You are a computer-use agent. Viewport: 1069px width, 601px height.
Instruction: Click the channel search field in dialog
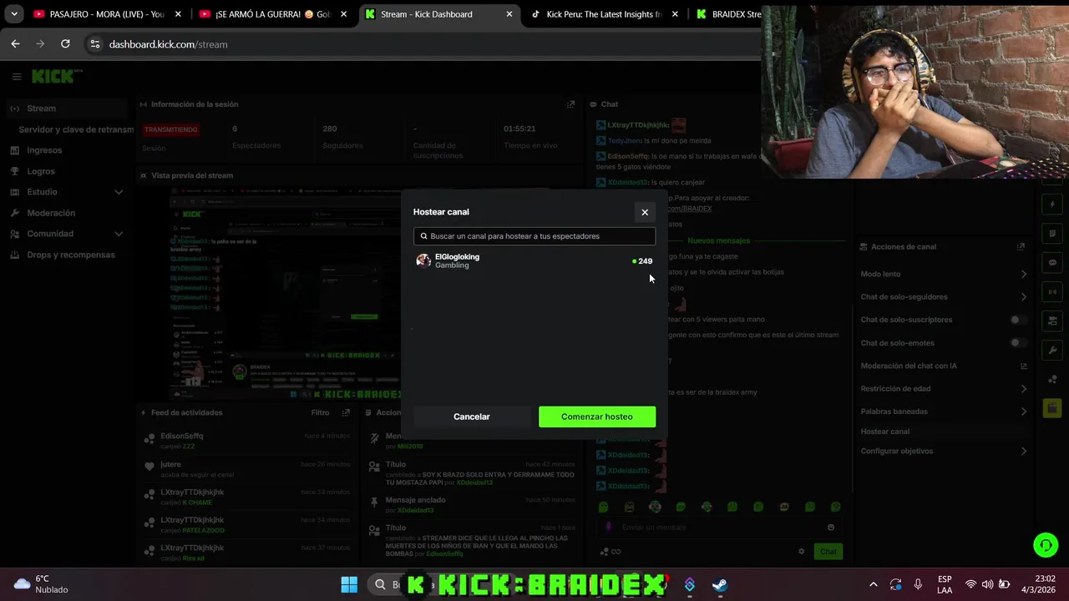coord(534,236)
